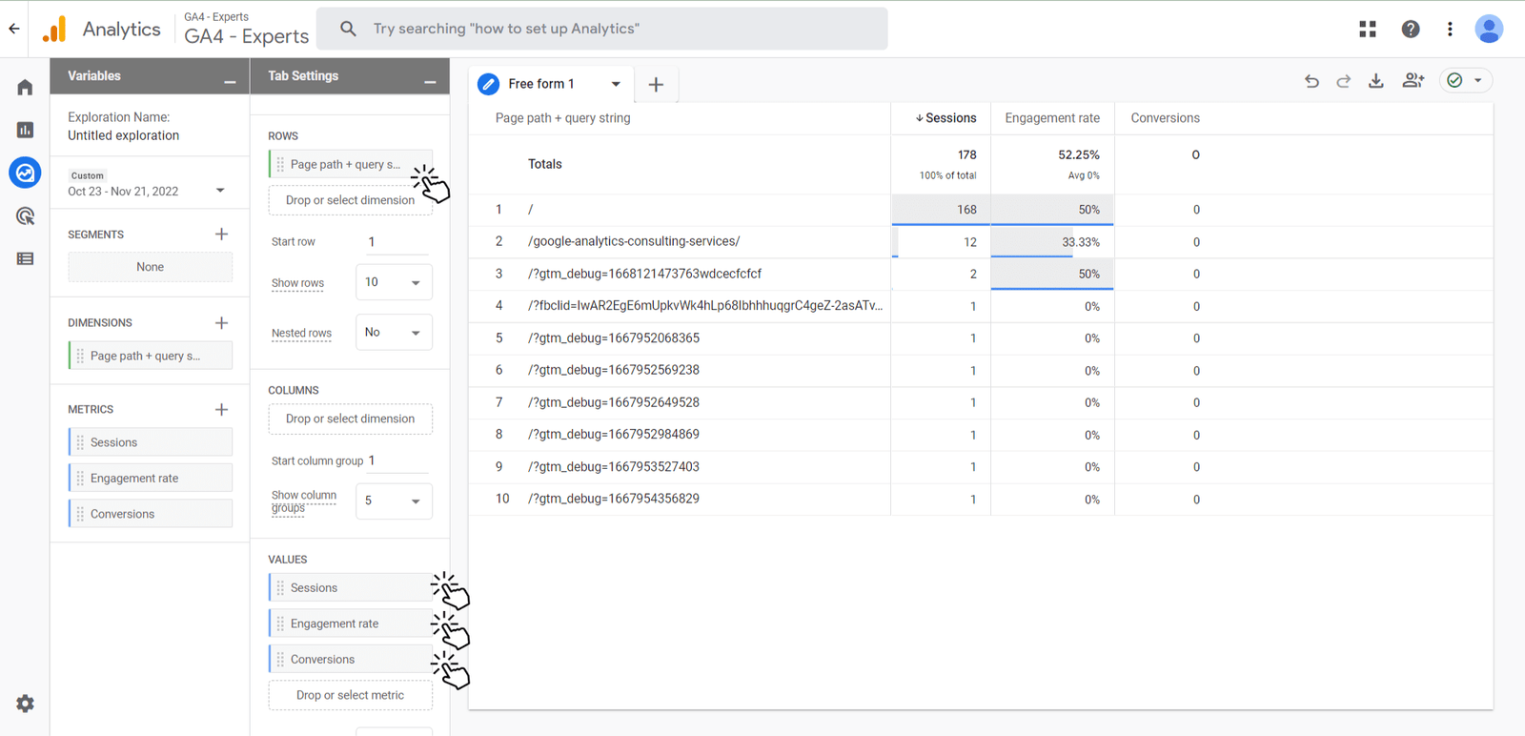Add a new metric with plus icon
This screenshot has height=736, width=1525.
coord(221,409)
